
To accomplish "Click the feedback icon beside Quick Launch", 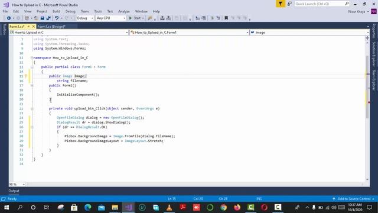I will (289, 4).
